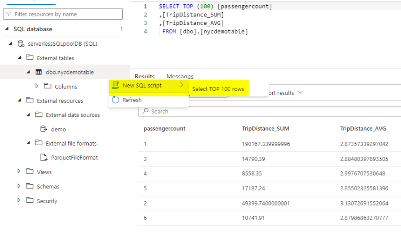
Task: Expand the Columns folder node
Action: tap(37, 86)
